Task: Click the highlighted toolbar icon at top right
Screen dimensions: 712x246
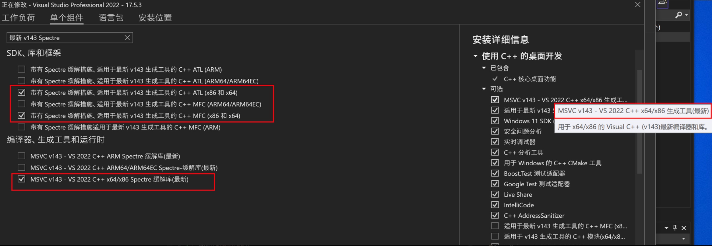Action: [662, 3]
